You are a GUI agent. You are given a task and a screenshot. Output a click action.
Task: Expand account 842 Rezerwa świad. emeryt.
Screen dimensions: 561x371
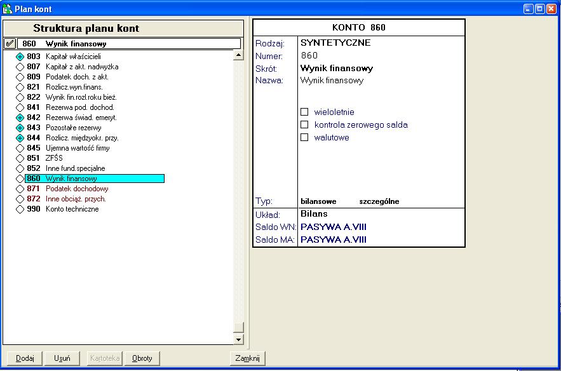[20, 118]
